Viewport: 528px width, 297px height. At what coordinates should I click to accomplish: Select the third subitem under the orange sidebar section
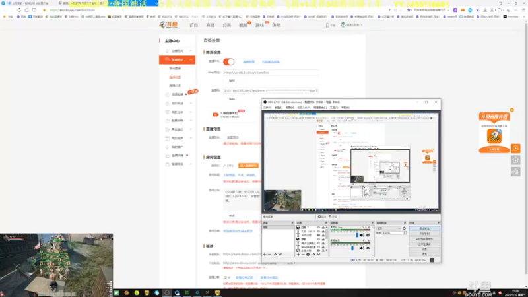pos(175,86)
